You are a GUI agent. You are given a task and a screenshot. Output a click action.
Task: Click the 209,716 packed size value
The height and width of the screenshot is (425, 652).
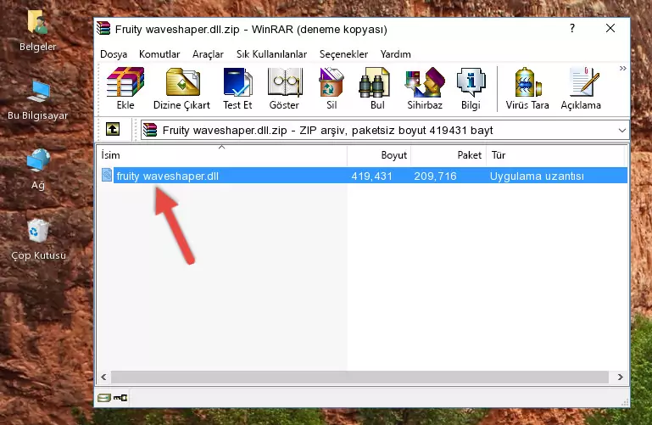(x=435, y=176)
